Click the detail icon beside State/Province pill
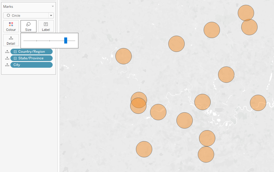 pyautogui.click(x=7, y=58)
